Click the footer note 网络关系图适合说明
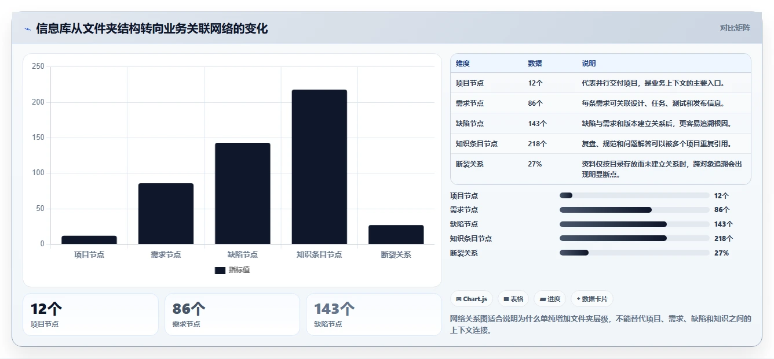774x359 pixels. pyautogui.click(x=600, y=324)
